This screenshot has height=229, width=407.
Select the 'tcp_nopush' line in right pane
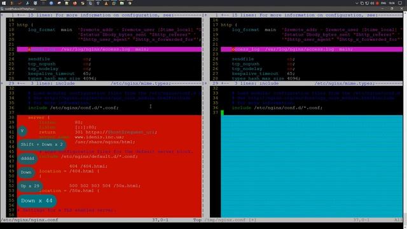[263, 64]
